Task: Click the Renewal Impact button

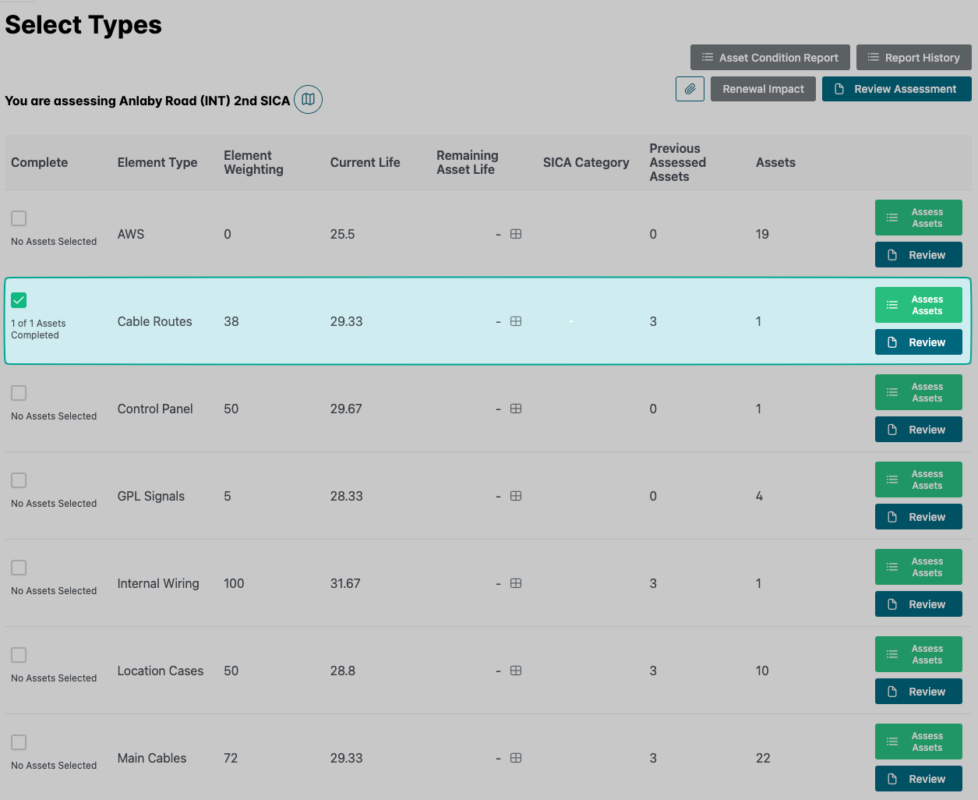Action: [763, 89]
